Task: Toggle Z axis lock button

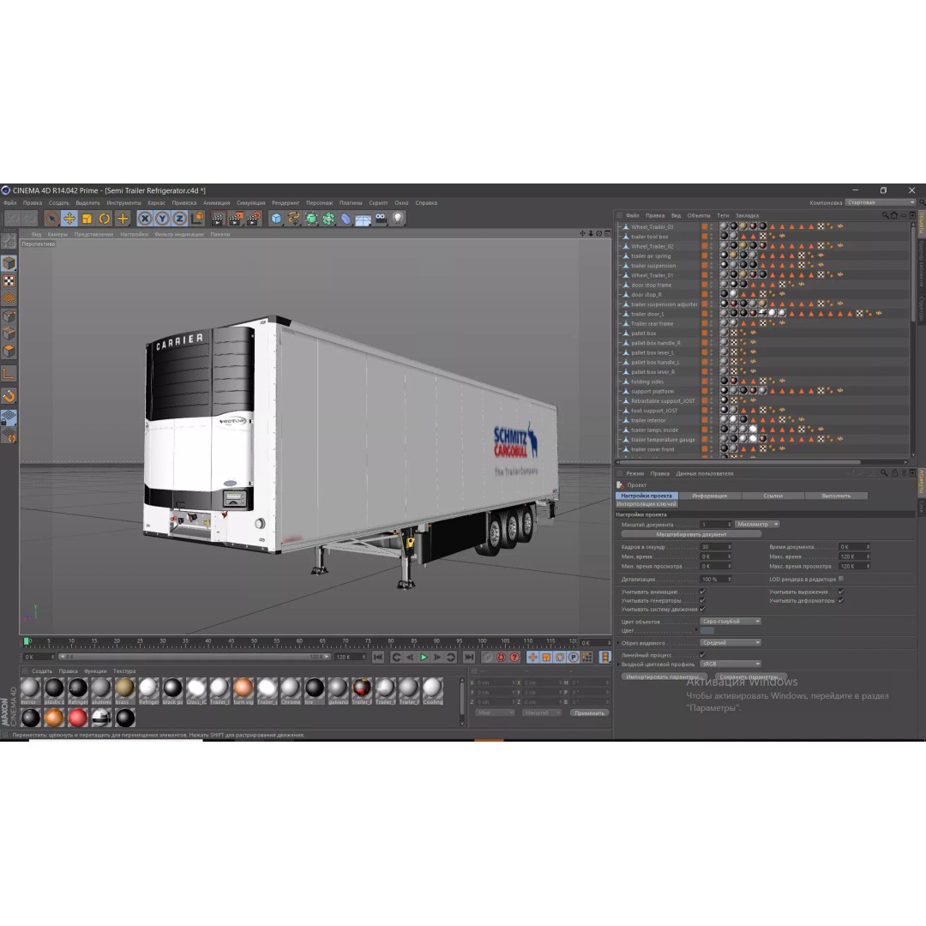Action: pos(179,219)
